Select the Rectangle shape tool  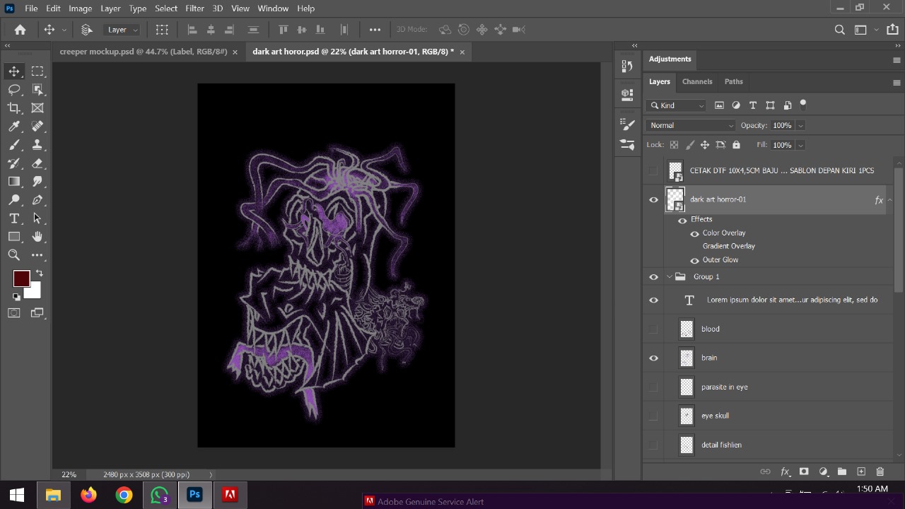click(14, 237)
